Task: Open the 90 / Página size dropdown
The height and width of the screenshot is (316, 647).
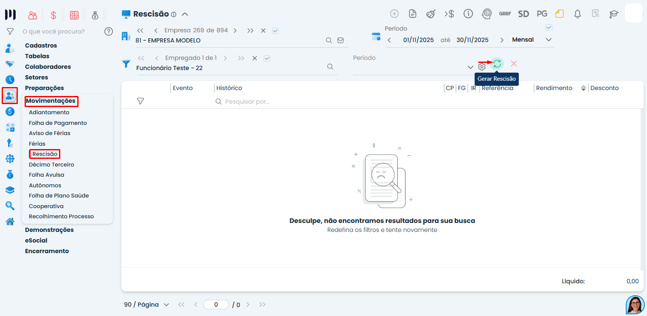Action: pos(146,305)
